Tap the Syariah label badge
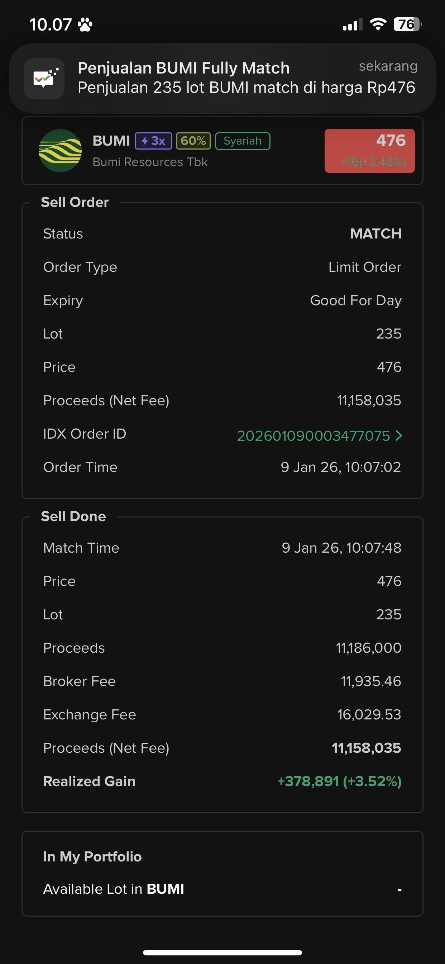 [x=242, y=141]
